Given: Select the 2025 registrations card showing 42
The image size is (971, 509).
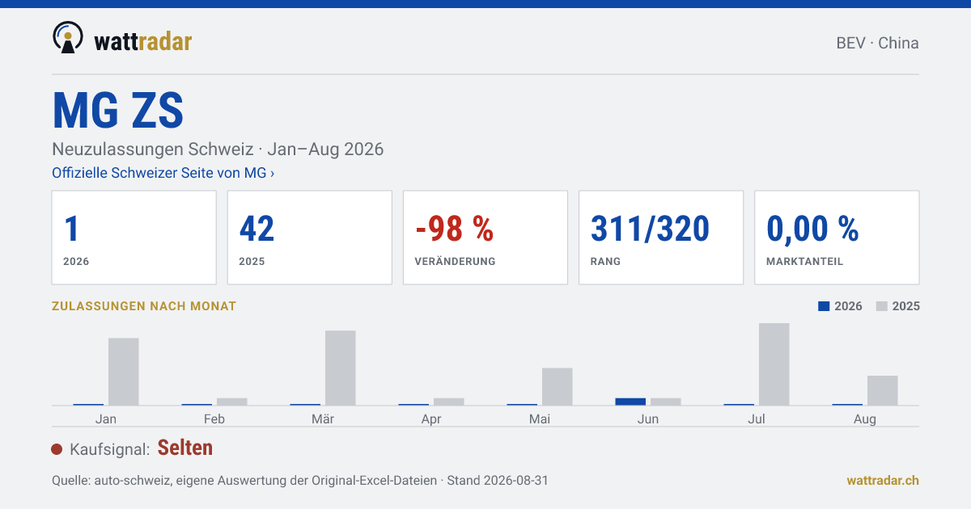Looking at the screenshot, I should [x=309, y=238].
